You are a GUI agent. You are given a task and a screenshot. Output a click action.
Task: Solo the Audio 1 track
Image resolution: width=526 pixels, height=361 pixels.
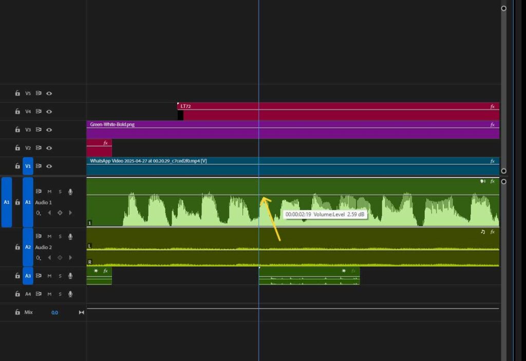click(60, 191)
